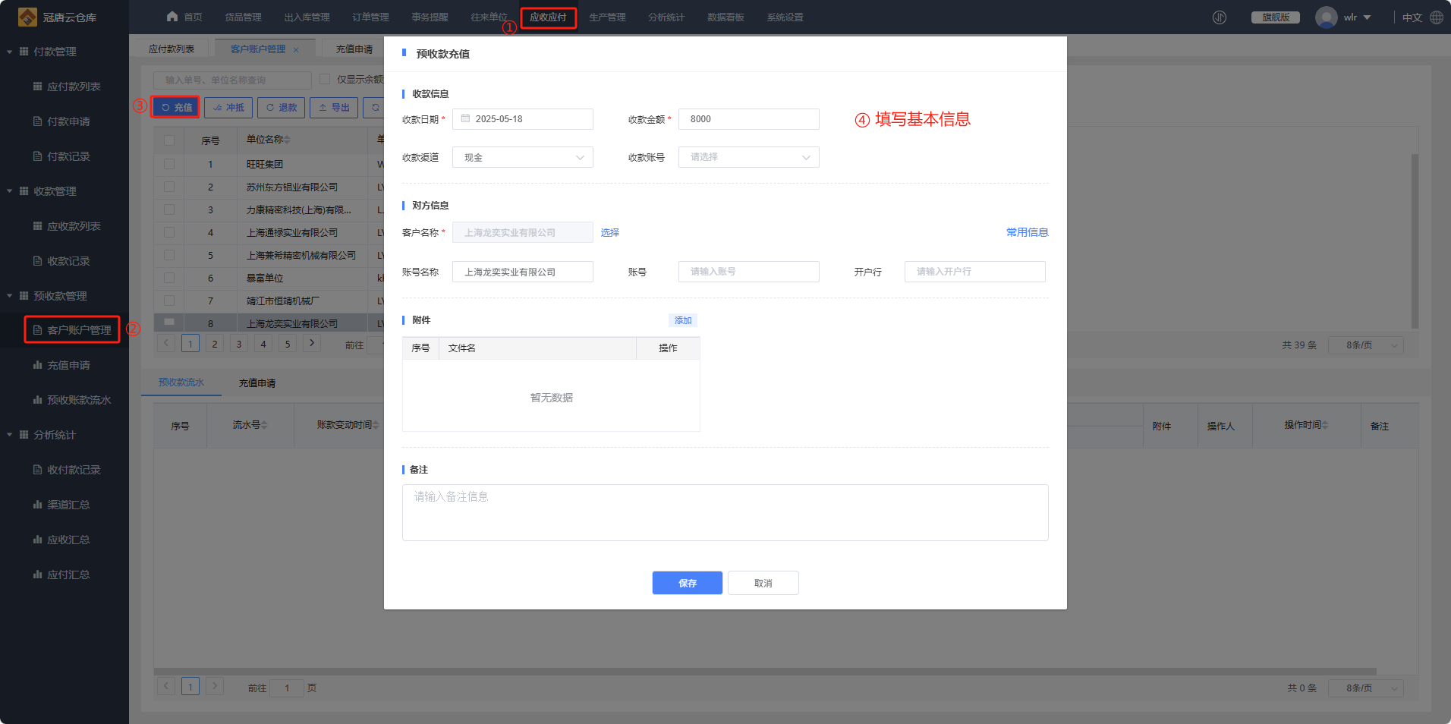Click the 请输入备注信息 remarks textarea

pos(725,513)
